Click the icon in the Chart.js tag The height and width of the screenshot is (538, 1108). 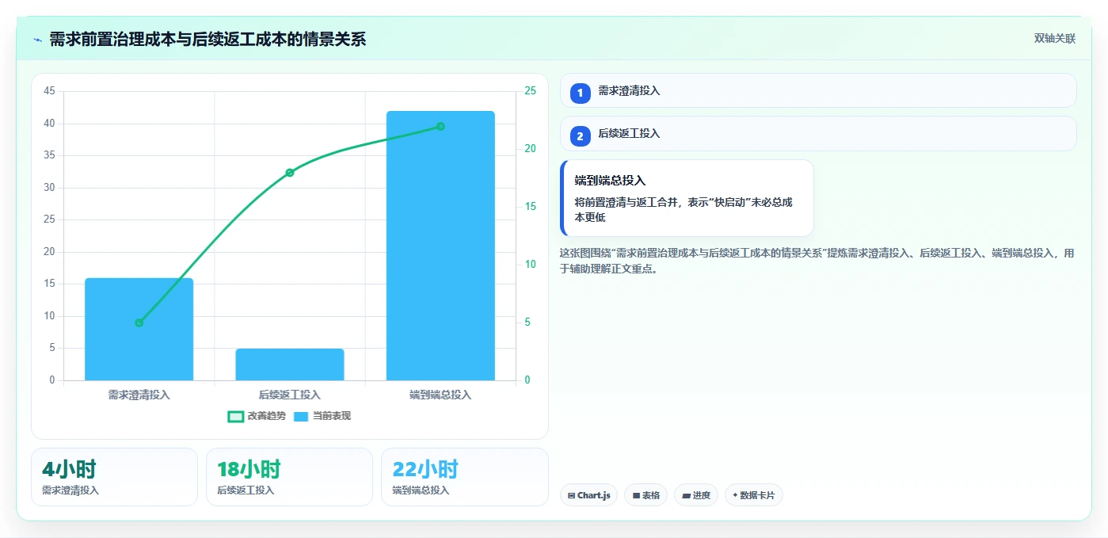click(571, 496)
